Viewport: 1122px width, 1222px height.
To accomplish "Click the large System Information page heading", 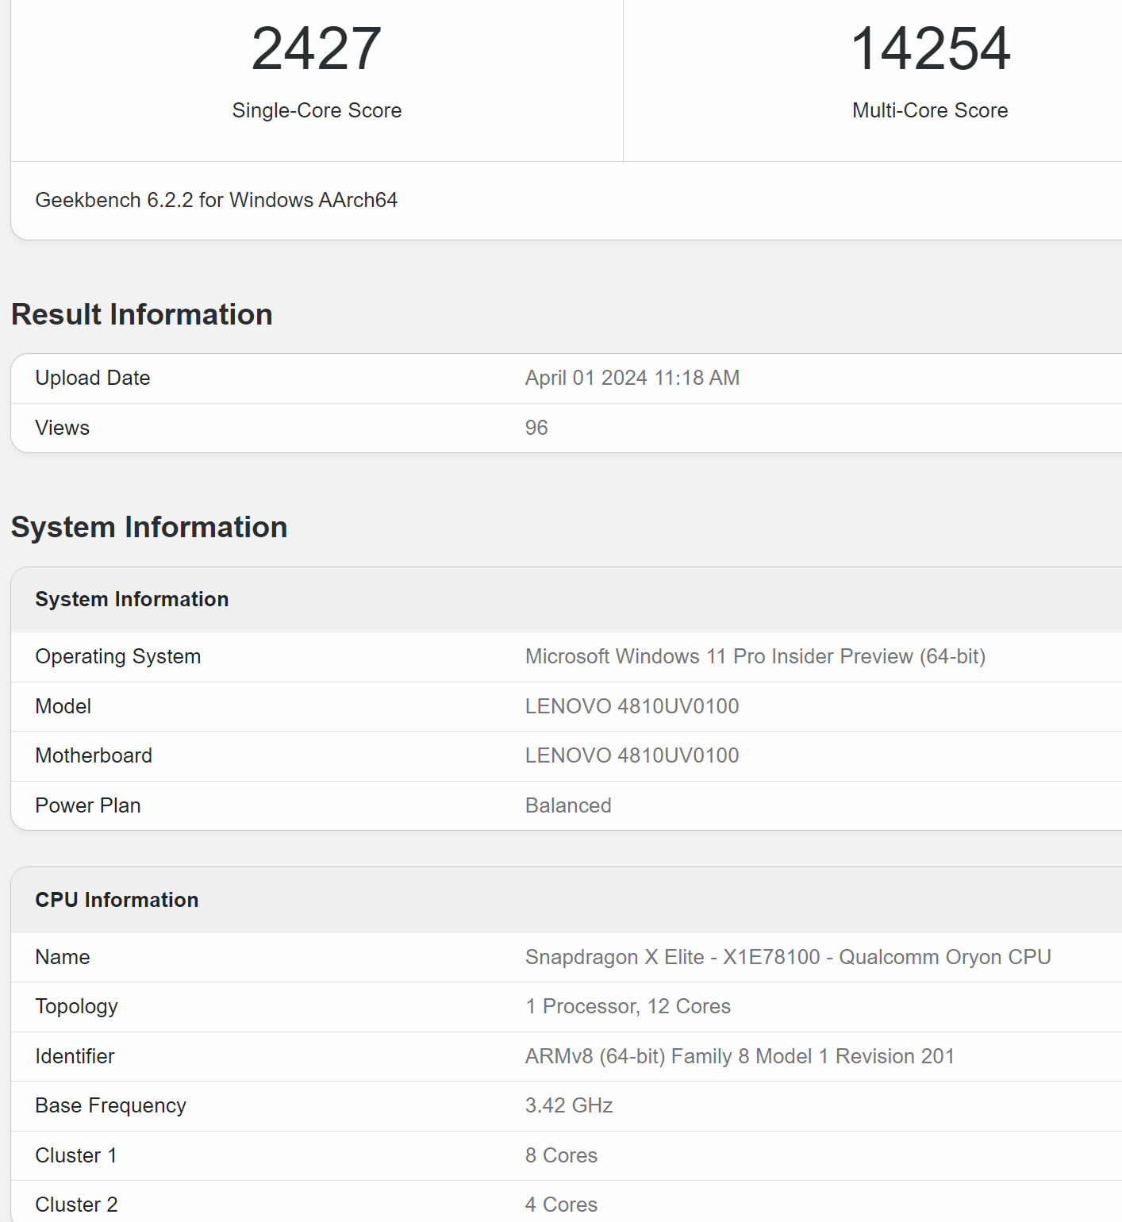I will (149, 527).
